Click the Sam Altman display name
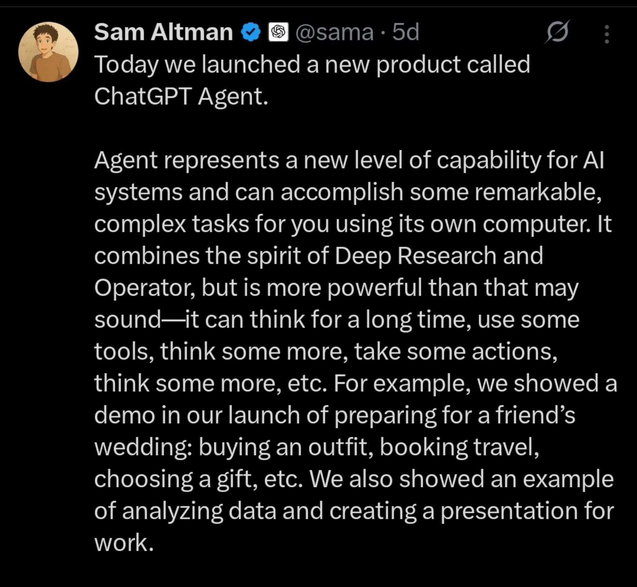This screenshot has width=637, height=587. (x=163, y=32)
